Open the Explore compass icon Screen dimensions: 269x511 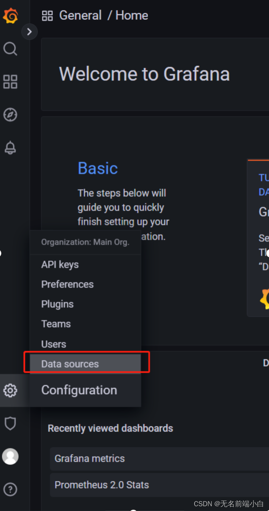point(10,115)
